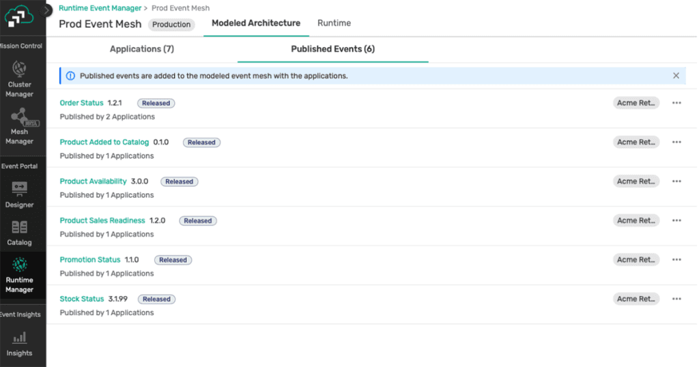Open more options for Order Status
This screenshot has width=699, height=367.
(676, 103)
